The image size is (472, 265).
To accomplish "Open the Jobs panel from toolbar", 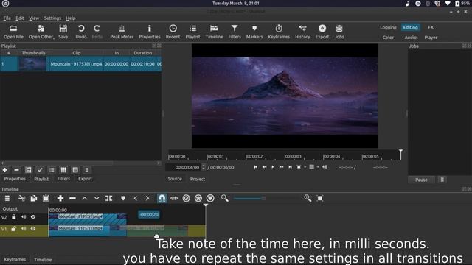I will click(x=339, y=32).
